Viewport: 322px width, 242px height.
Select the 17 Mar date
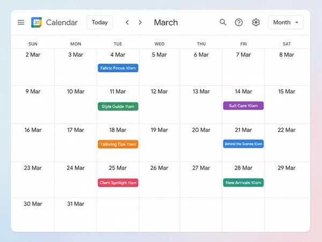[x=76, y=130]
